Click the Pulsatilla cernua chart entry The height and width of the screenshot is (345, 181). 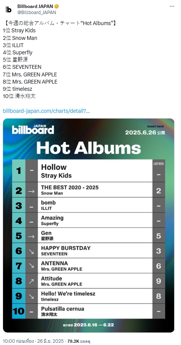coord(95,311)
